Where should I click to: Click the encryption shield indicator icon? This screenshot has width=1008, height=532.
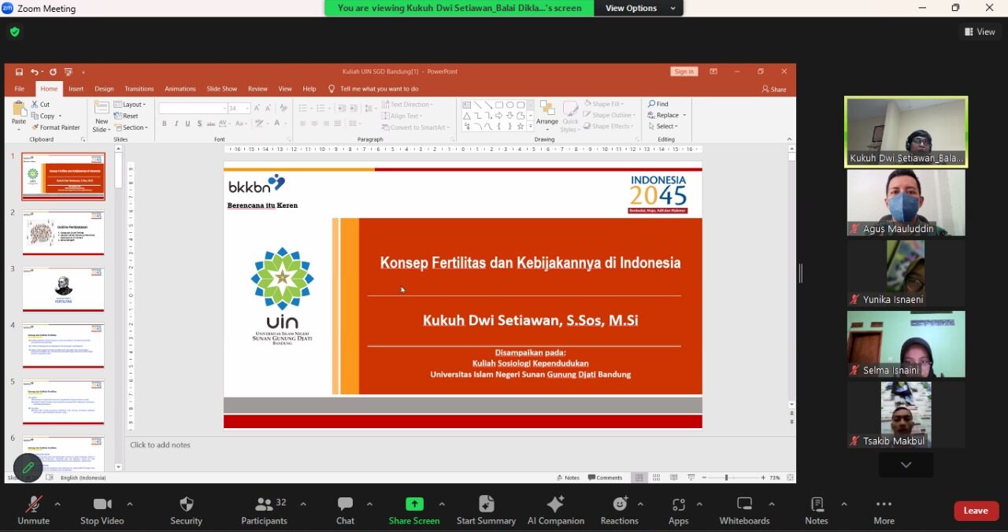pos(14,32)
